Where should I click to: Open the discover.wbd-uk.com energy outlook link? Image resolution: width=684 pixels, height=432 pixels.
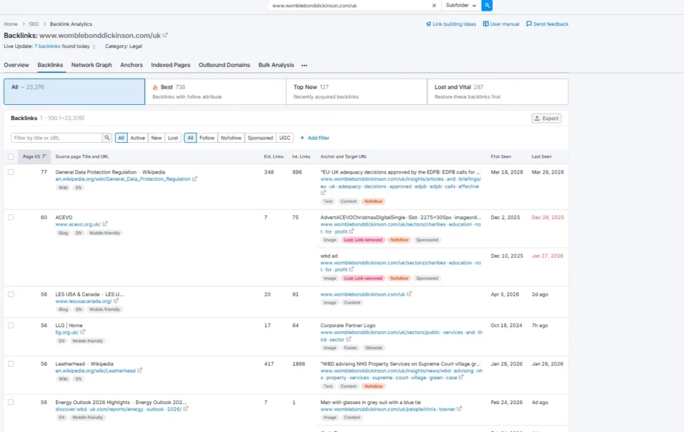tap(118, 409)
